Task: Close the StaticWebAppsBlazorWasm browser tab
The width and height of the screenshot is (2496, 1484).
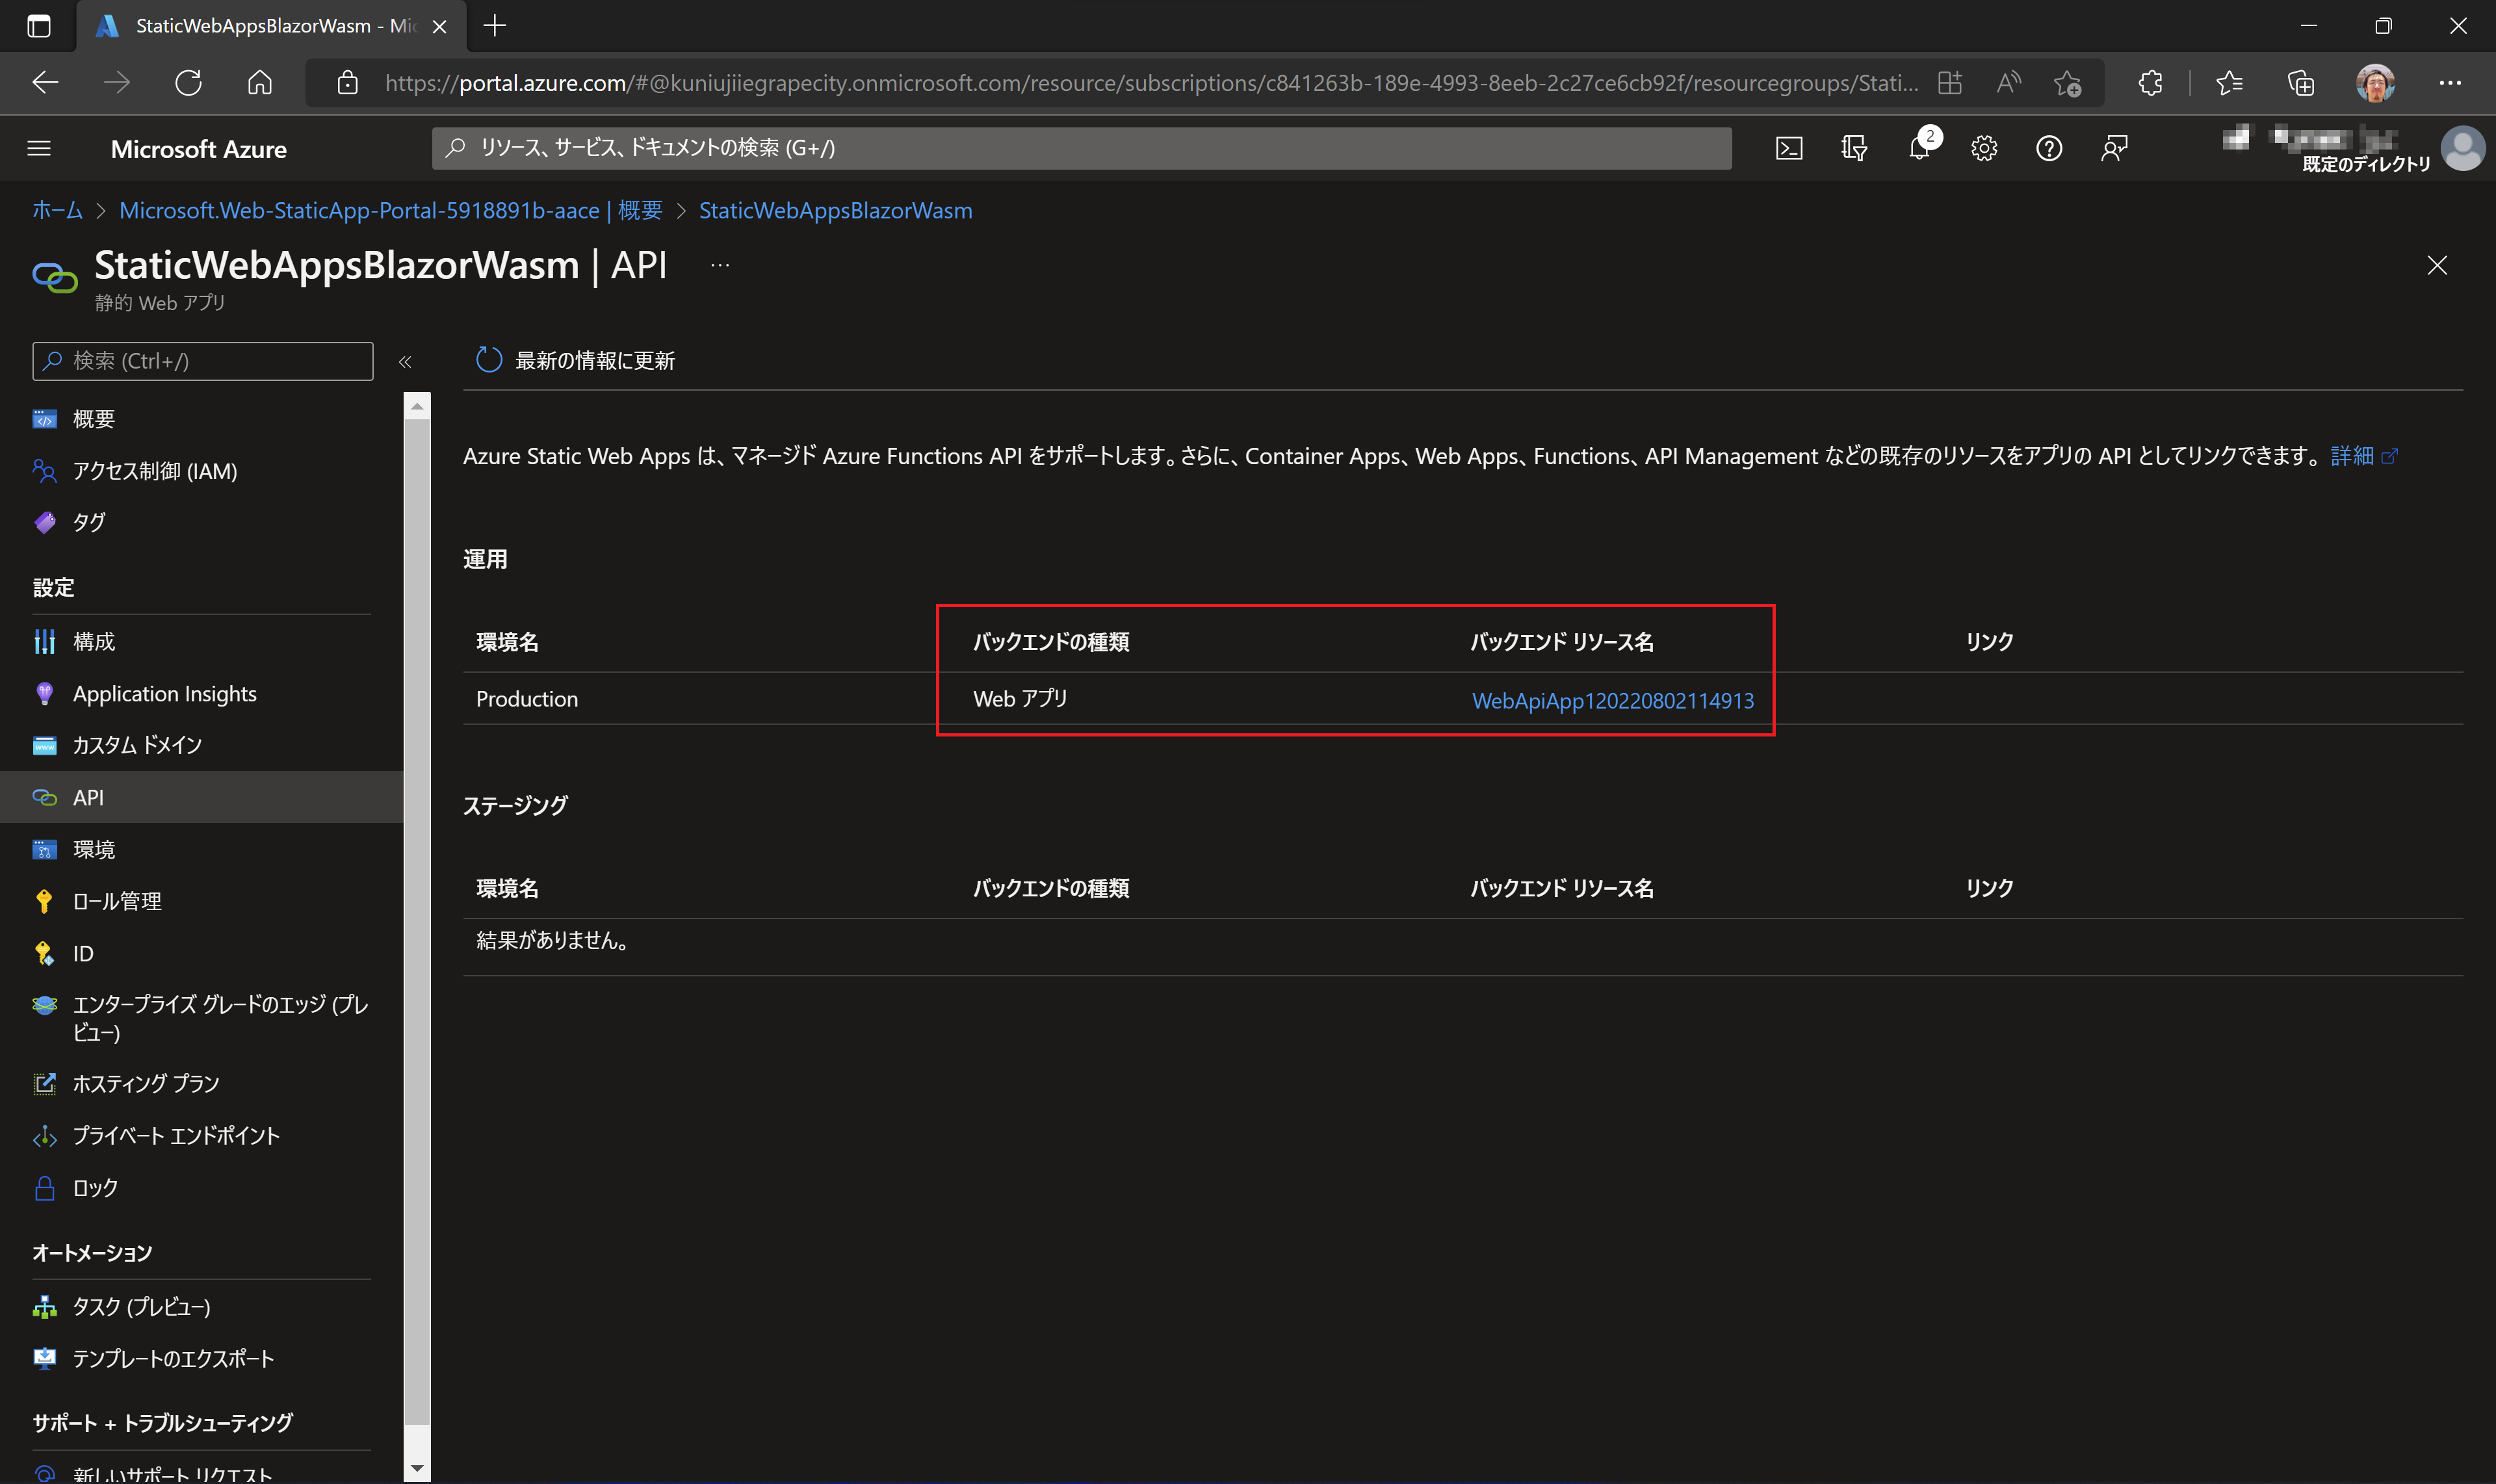Action: tap(439, 26)
